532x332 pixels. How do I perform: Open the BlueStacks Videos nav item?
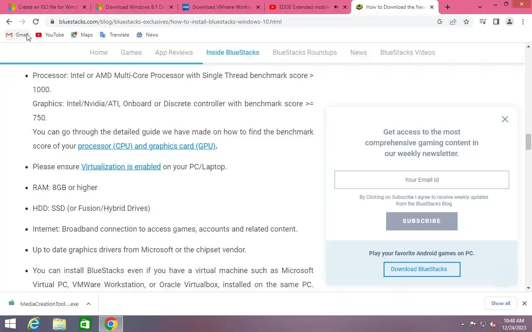point(408,53)
